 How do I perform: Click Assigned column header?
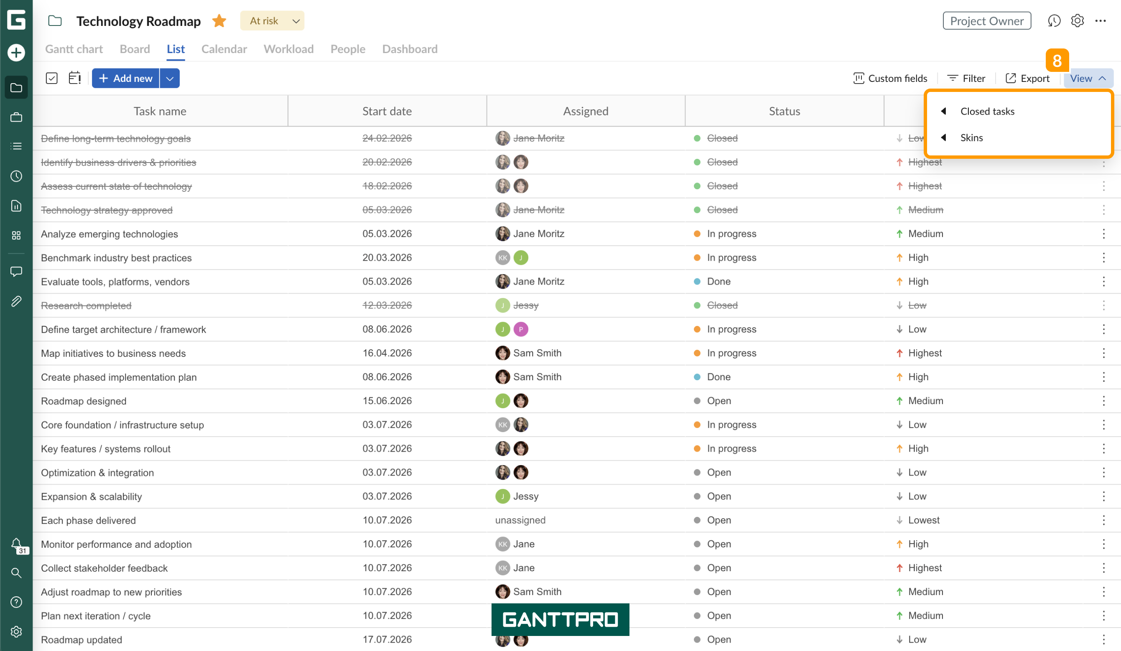click(x=586, y=111)
